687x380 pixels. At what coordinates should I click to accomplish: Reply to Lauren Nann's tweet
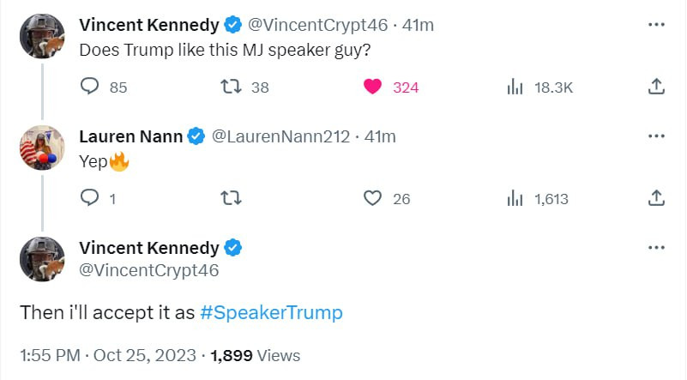click(91, 198)
